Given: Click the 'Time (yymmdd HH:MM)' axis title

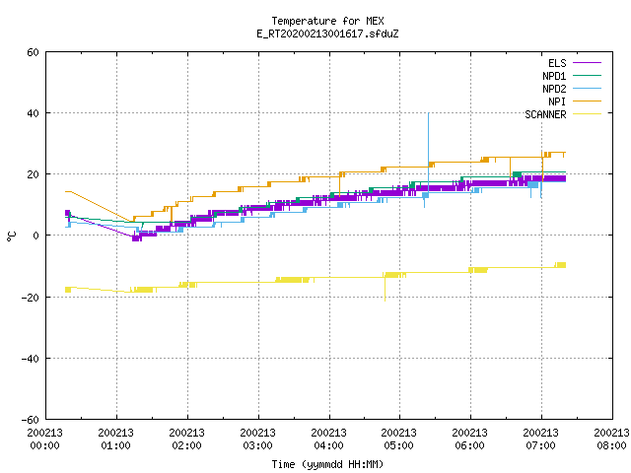Looking at the screenshot, I should [327, 464].
